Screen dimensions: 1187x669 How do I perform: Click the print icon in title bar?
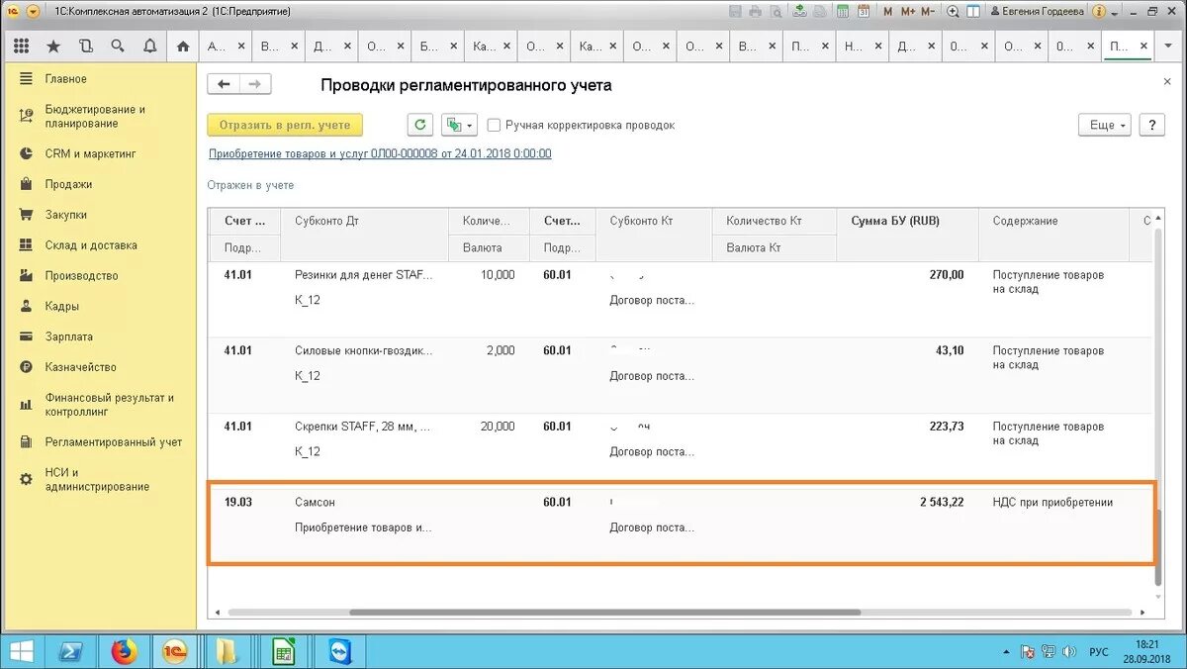tap(756, 11)
